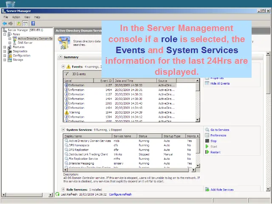Click the green refresh icon near Last Refresh
Image resolution: width=272 pixels, height=204 pixels.
point(57,194)
